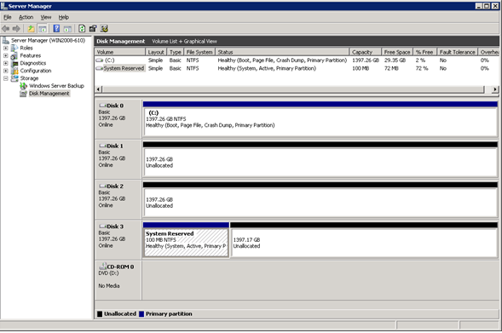Click the Roles tree icon
502x333 pixels.
[x=14, y=48]
